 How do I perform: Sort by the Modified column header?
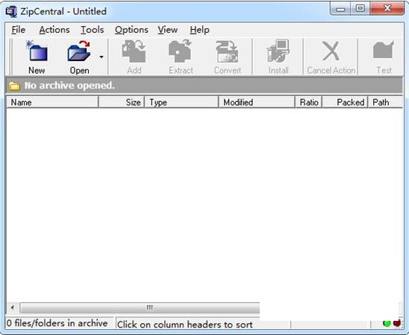(257, 102)
